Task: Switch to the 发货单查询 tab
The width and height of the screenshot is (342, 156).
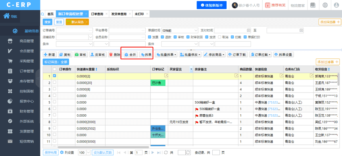Action: pos(119,14)
